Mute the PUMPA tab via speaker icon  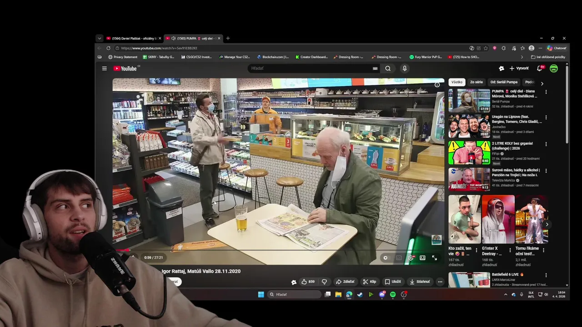tap(173, 39)
